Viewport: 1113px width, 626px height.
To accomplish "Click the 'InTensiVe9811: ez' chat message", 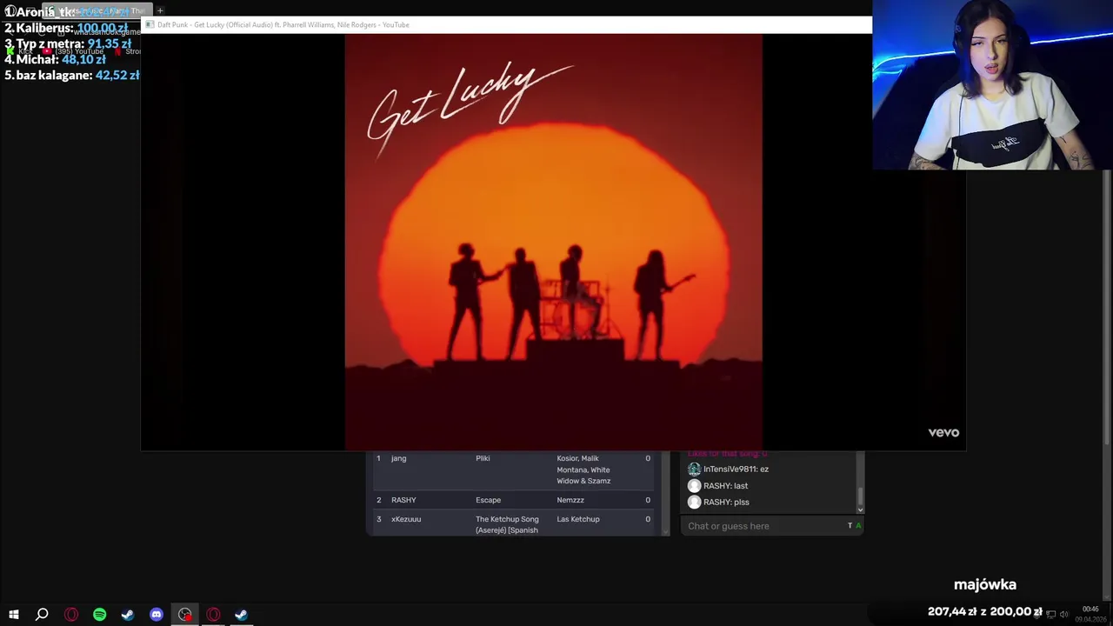I will (x=736, y=469).
